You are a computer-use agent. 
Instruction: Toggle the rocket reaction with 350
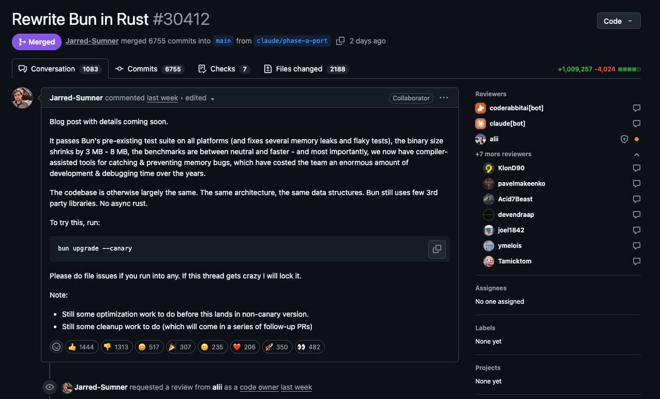point(277,347)
